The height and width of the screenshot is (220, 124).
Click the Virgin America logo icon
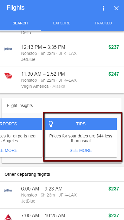pos(8,76)
